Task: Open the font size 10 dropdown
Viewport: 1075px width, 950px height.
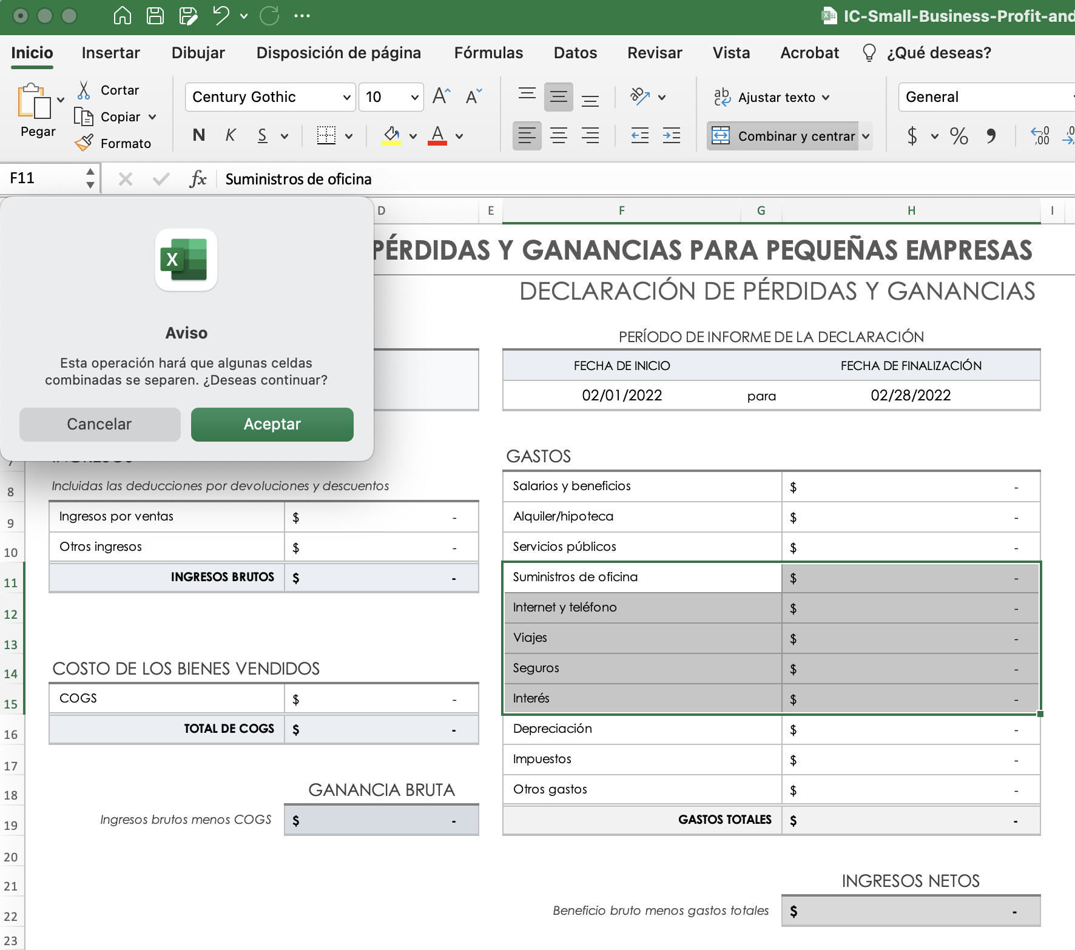Action: tap(414, 97)
